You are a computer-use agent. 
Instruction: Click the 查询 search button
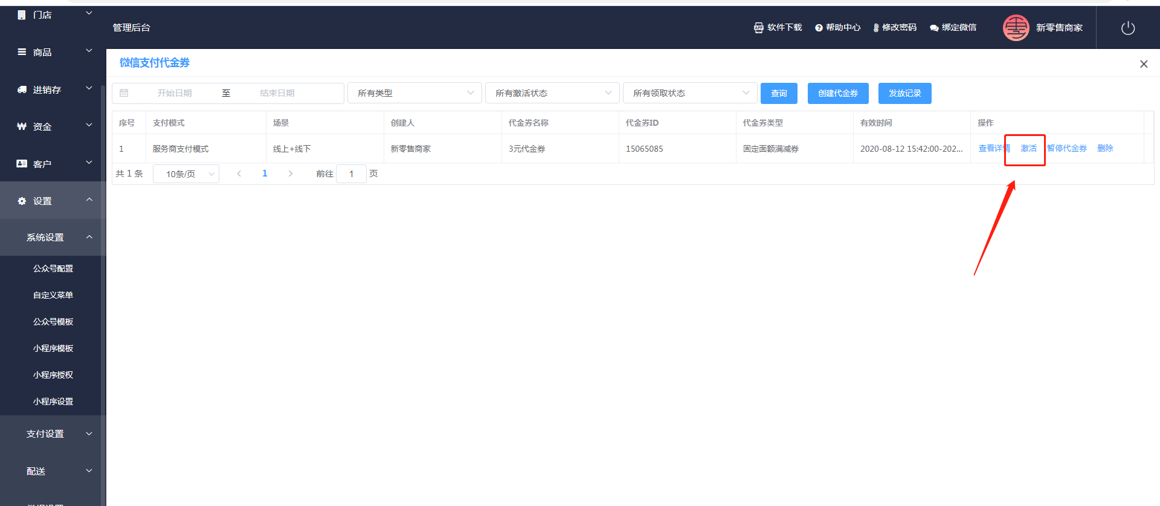(x=779, y=93)
